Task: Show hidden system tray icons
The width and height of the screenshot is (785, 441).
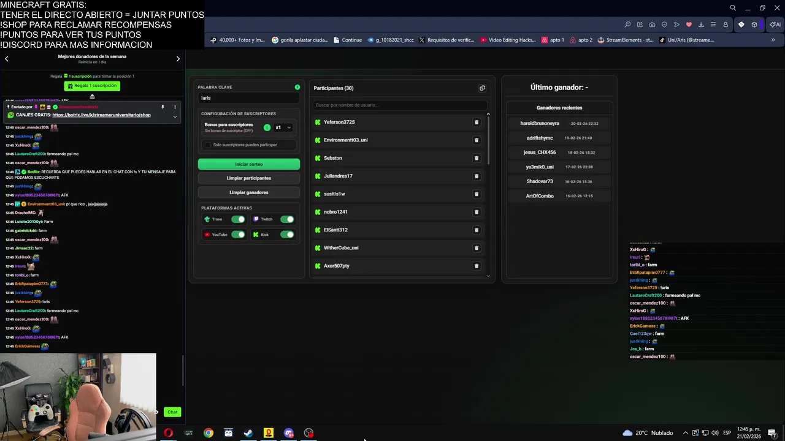Action: (x=685, y=433)
